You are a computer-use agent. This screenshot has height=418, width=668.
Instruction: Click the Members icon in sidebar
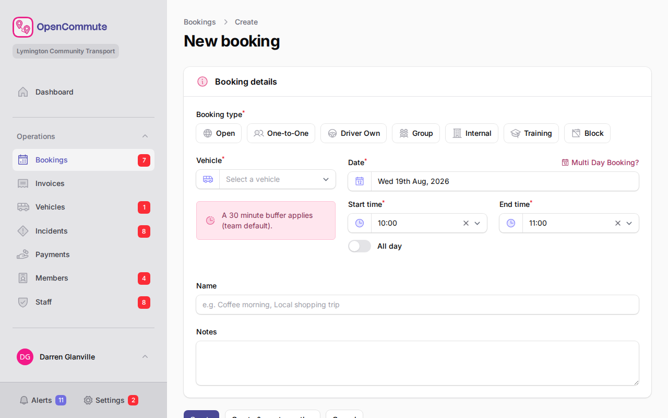[x=23, y=278]
